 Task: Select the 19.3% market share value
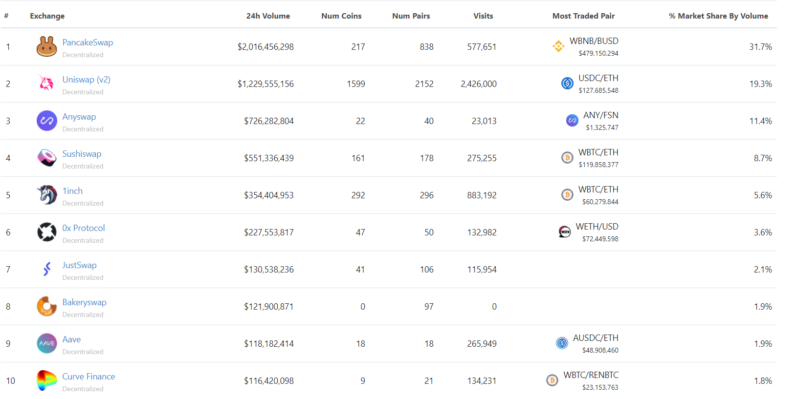(760, 84)
